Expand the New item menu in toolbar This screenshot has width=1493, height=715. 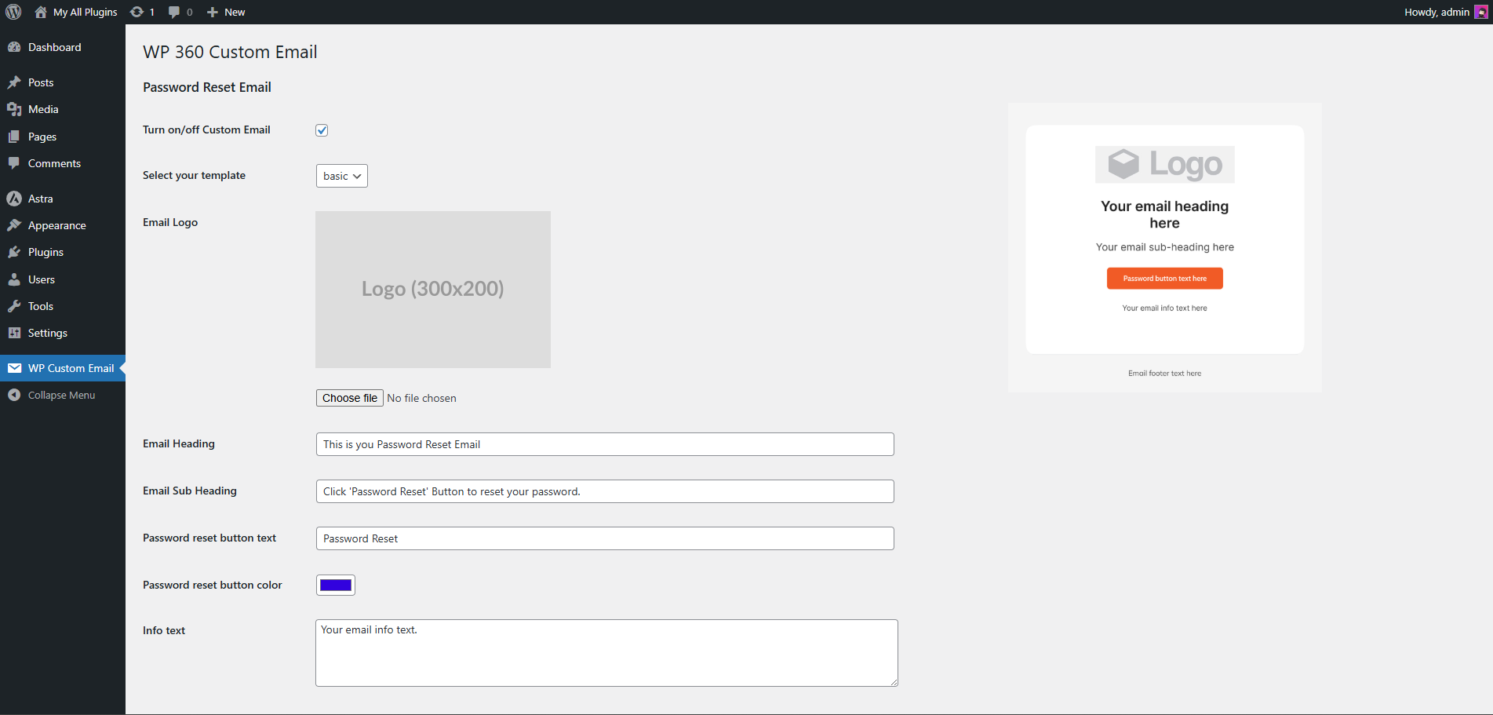[x=225, y=12]
